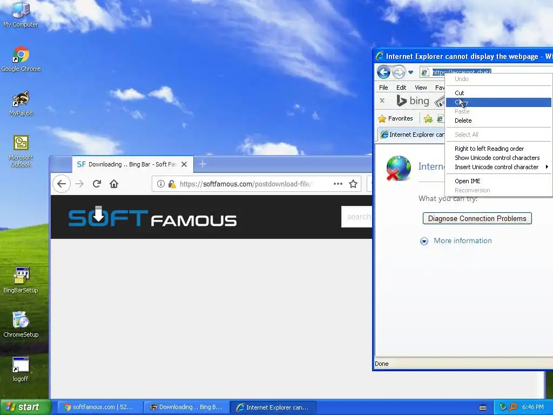Choose Open IME from context menu
553x415 pixels.
tap(498, 181)
